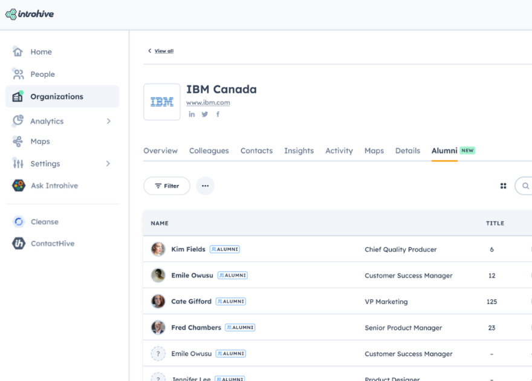The image size is (532, 381).
Task: Open the Insights tab
Action: (299, 151)
